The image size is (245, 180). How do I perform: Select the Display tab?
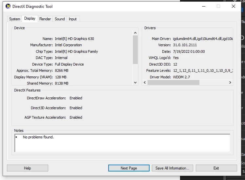point(30,18)
